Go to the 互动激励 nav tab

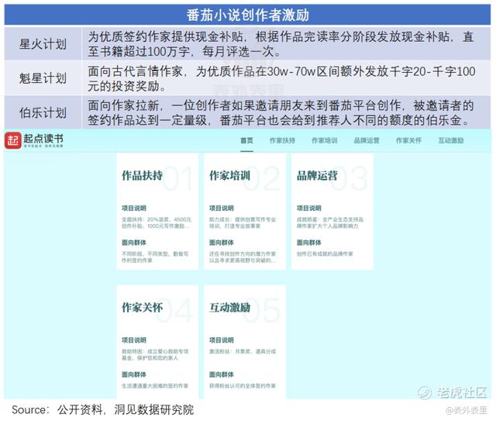coord(451,140)
